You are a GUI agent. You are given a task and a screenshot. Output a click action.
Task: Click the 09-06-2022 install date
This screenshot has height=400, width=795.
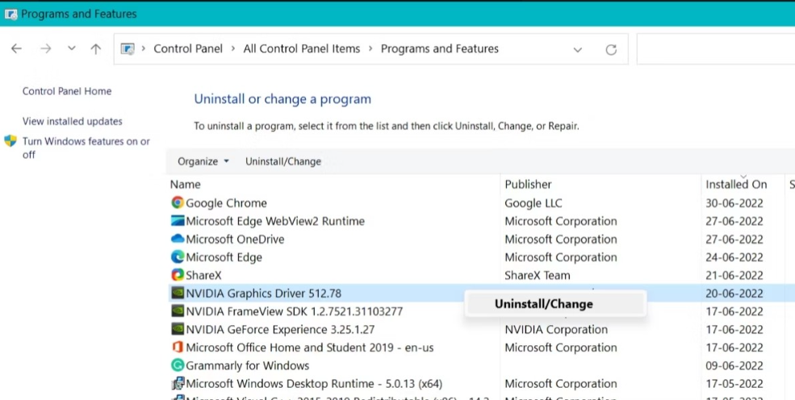tap(734, 365)
